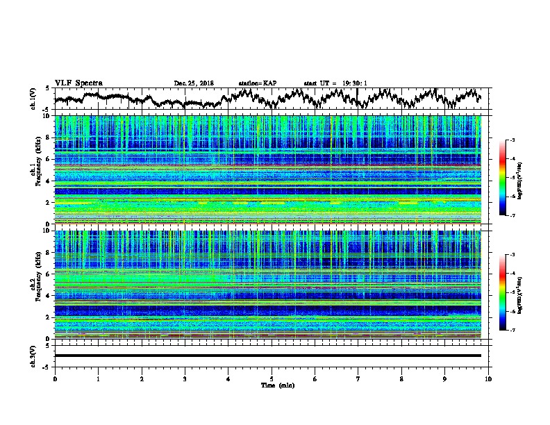The image size is (550, 425).
Task: Click time axis tick label '6'
Action: coord(315,379)
